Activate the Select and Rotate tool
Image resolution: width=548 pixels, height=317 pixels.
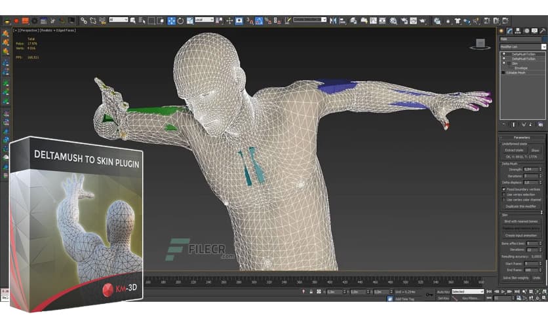181,21
